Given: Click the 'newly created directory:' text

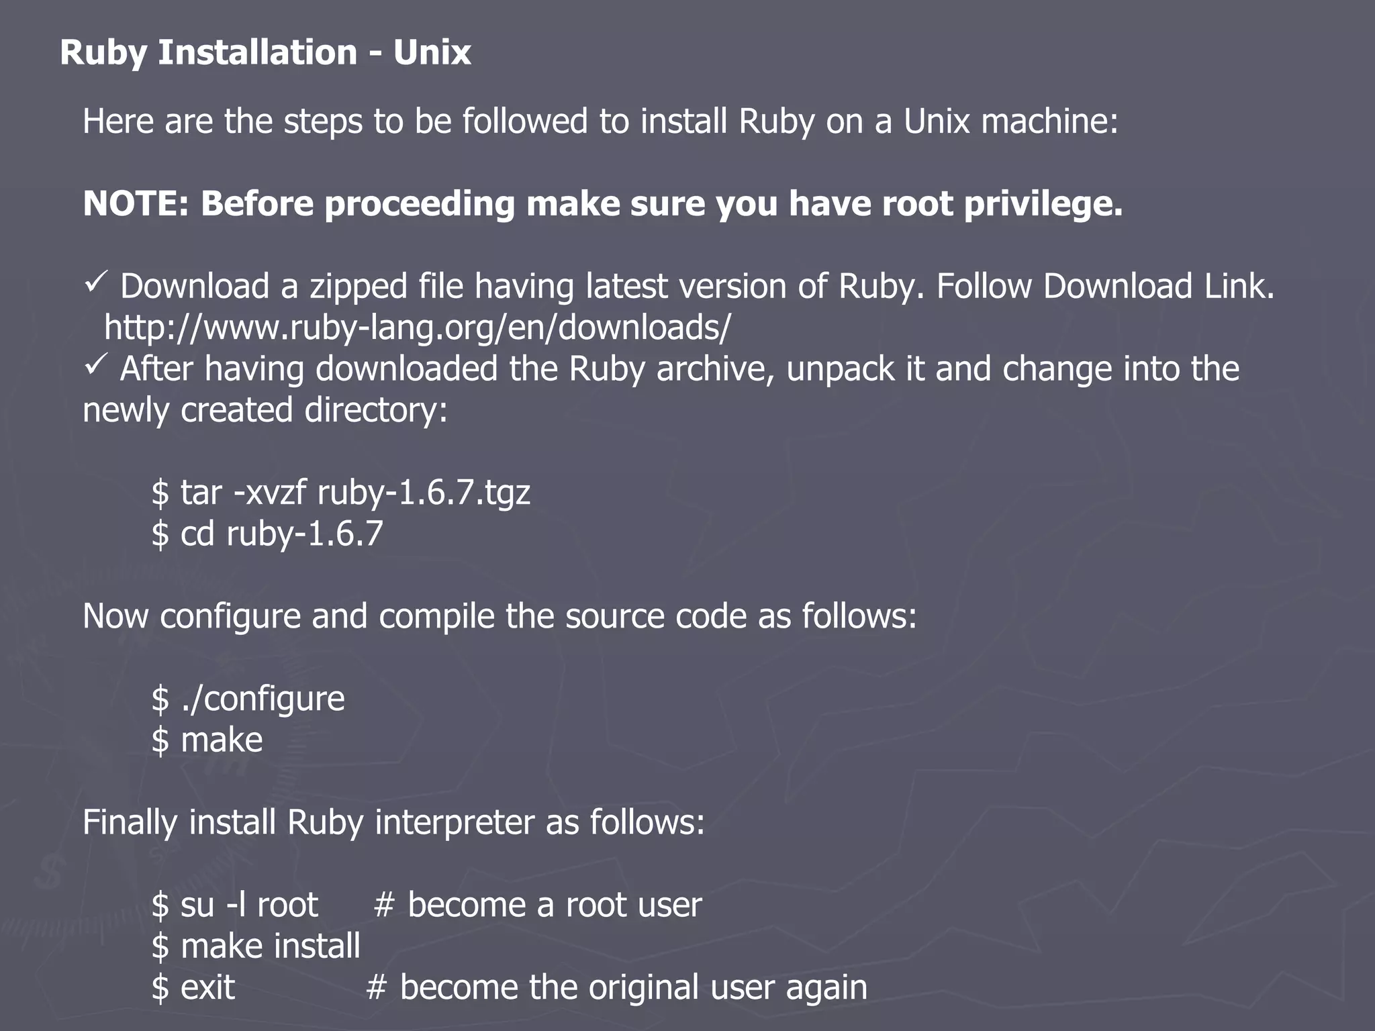Looking at the screenshot, I should coord(265,411).
